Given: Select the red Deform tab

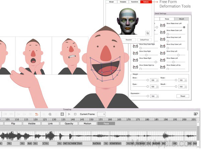Looking at the screenshot, I should (146, 2).
